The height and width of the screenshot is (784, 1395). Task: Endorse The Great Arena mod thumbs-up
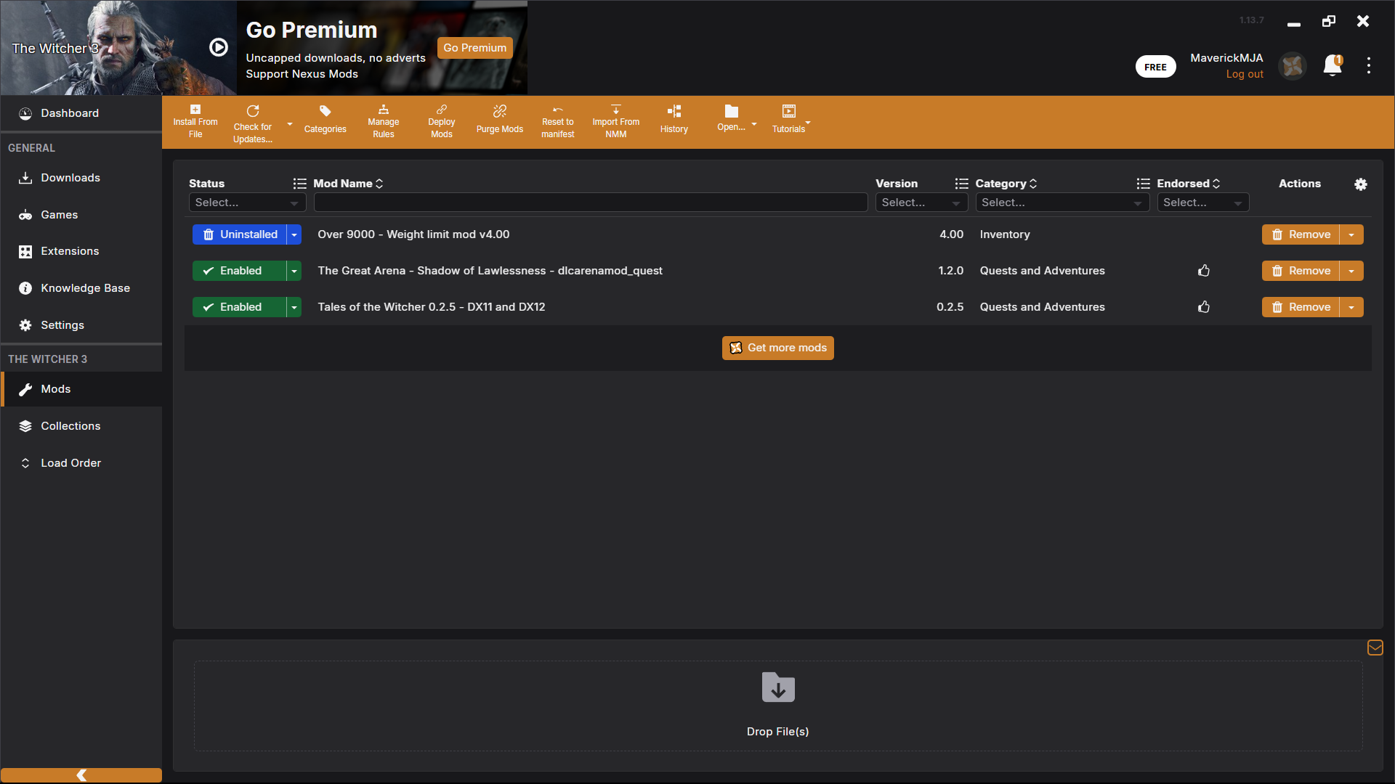(1204, 271)
